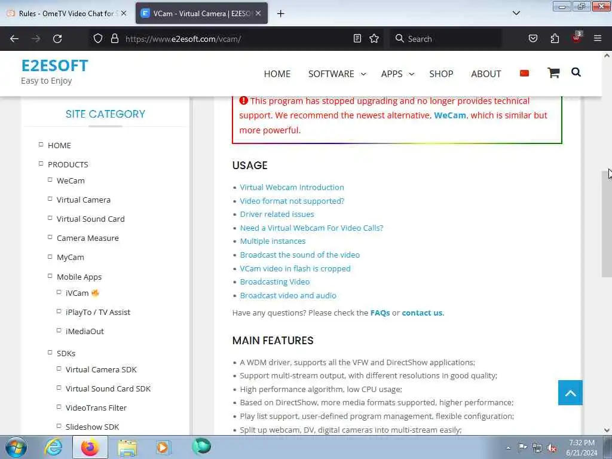The image size is (612, 459).
Task: List all tabs with the chevron
Action: tap(516, 13)
